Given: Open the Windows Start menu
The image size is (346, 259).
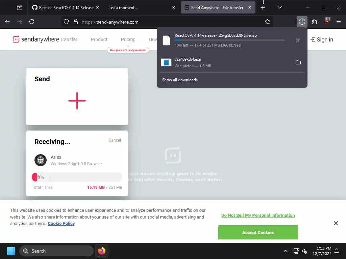Looking at the screenshot, I should click(11, 251).
